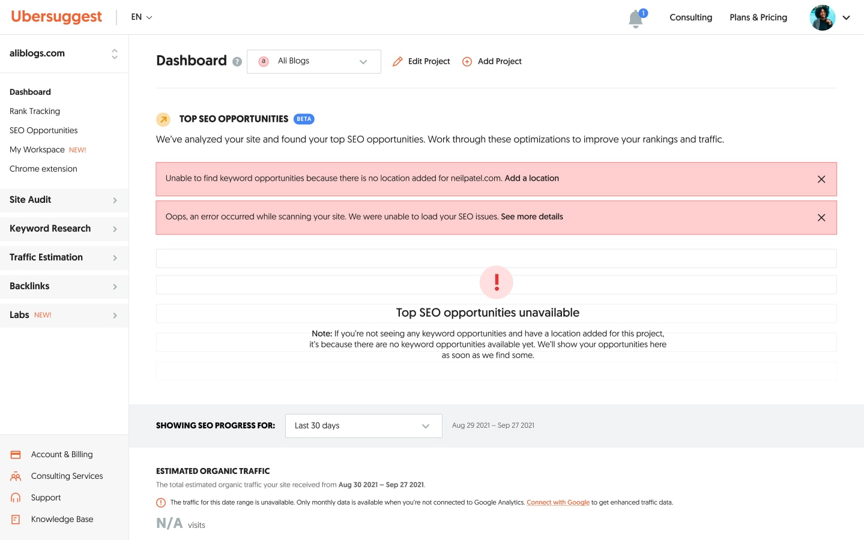Viewport: 864px width, 540px height.
Task: Open Account & Billing
Action: click(x=62, y=454)
